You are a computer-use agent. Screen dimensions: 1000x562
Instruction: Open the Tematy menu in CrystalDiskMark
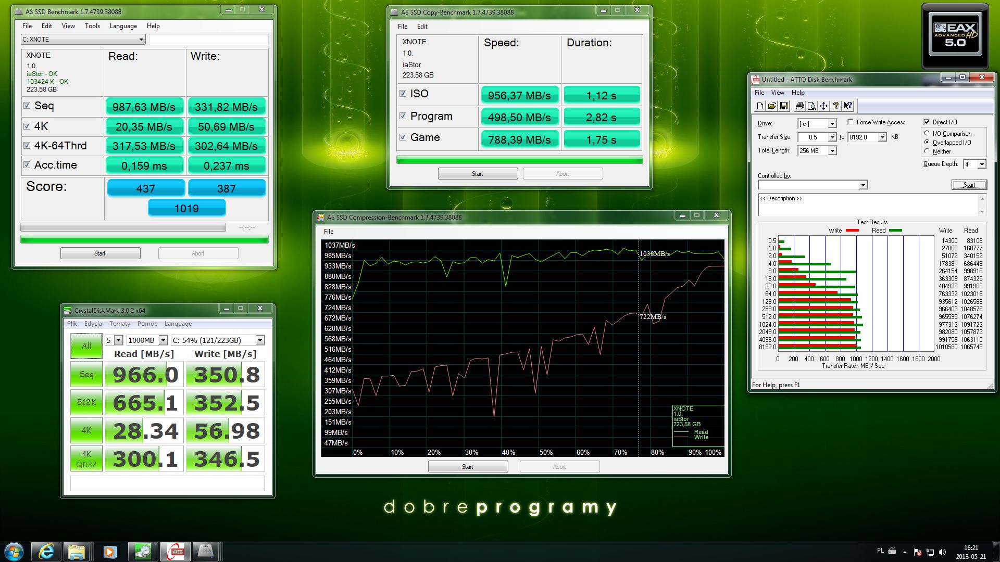click(120, 324)
